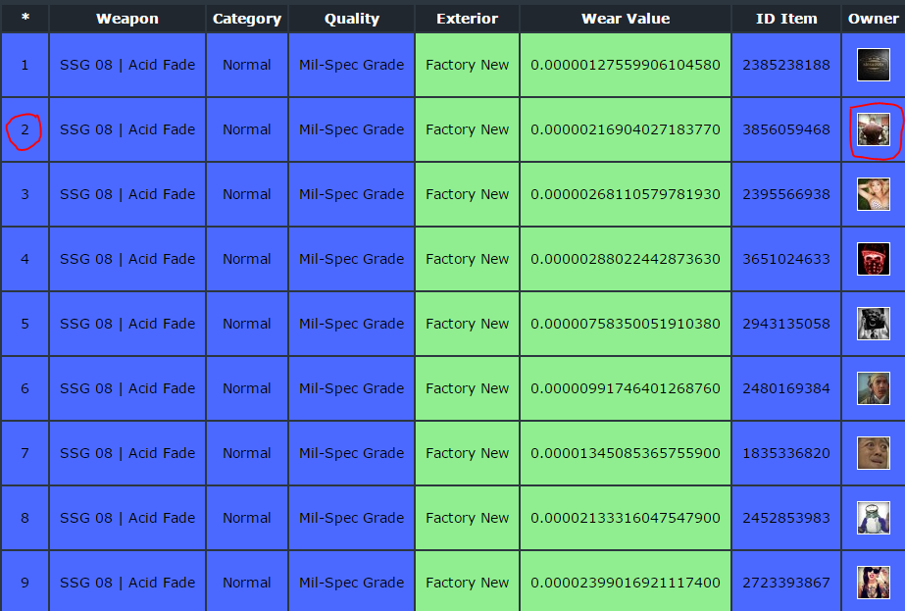Open owner avatar for ID item 1835336820
Viewport: 905px width, 611px height.
(874, 453)
